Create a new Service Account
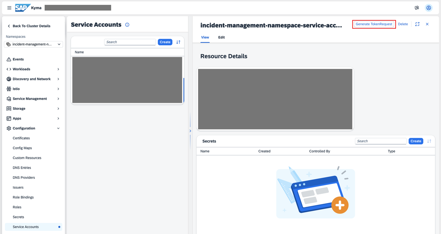Viewport: 441px width, 234px height. [165, 42]
